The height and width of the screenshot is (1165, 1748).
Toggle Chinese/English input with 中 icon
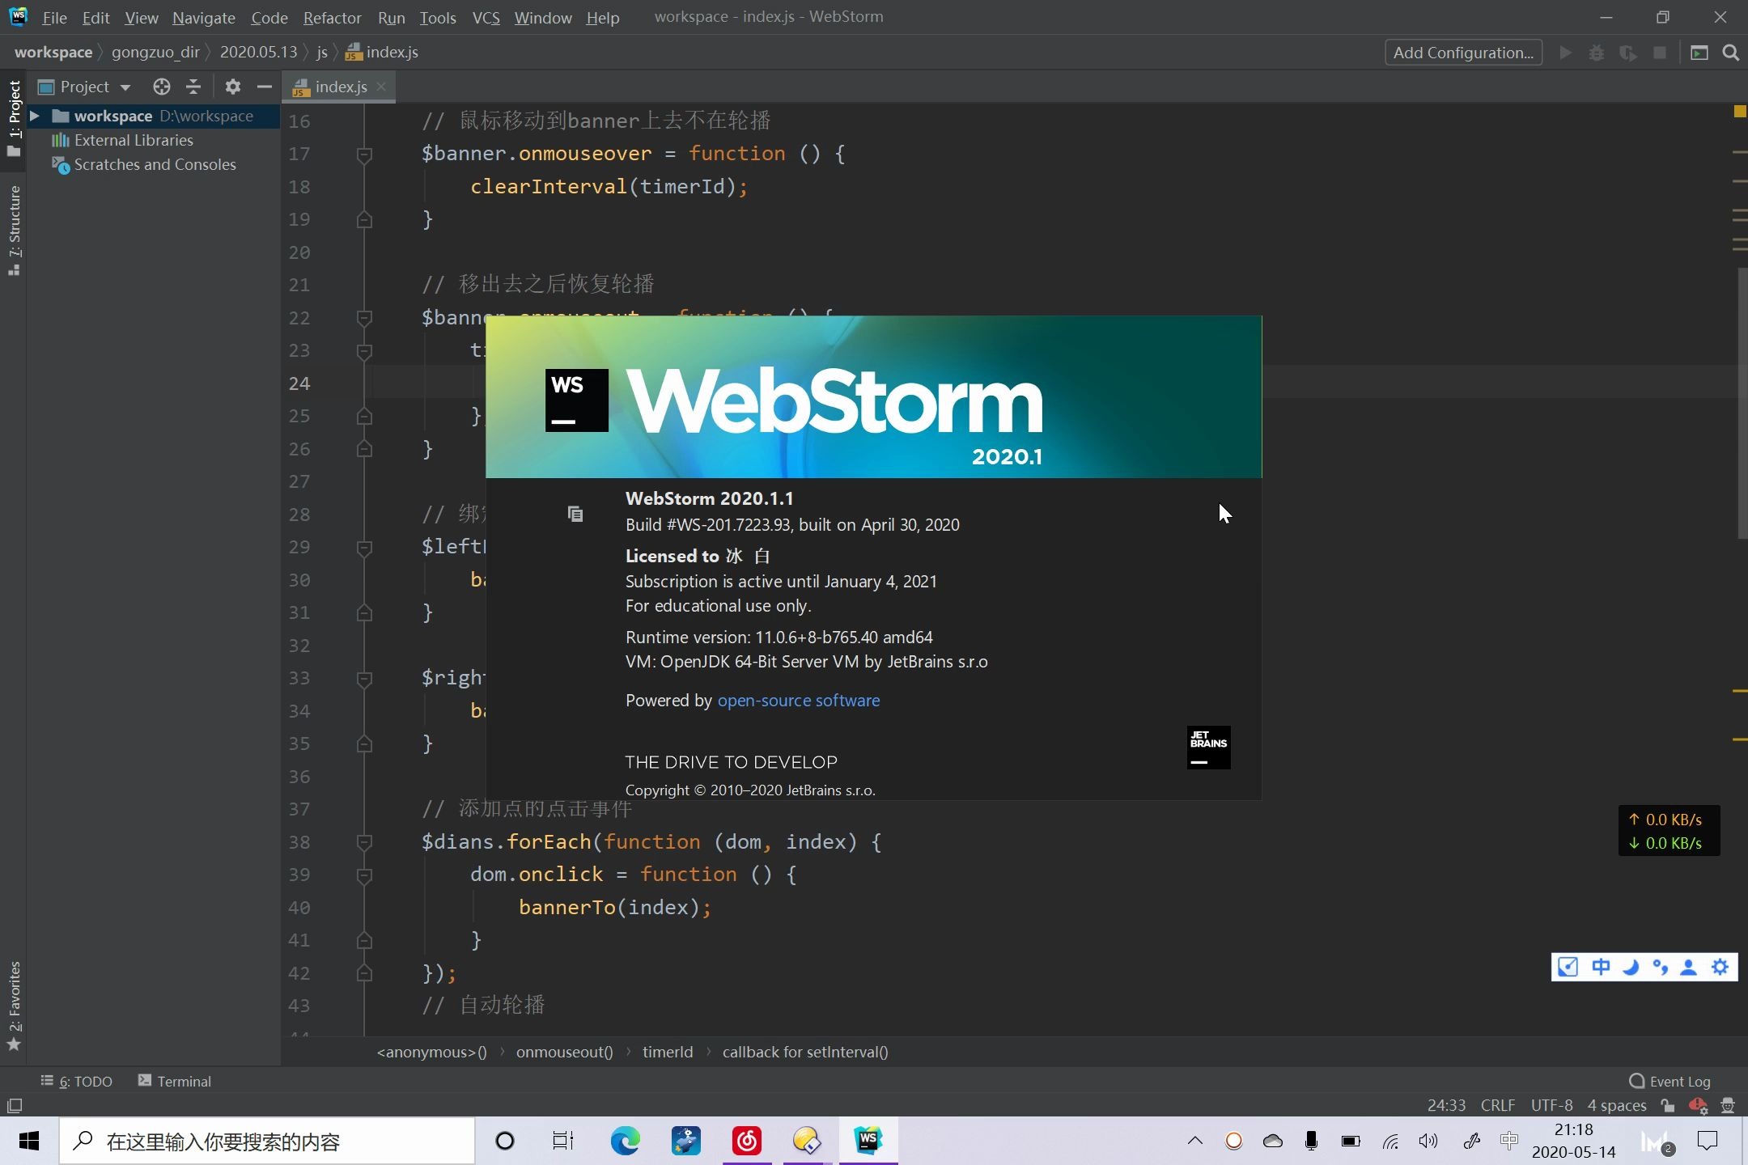point(1602,967)
